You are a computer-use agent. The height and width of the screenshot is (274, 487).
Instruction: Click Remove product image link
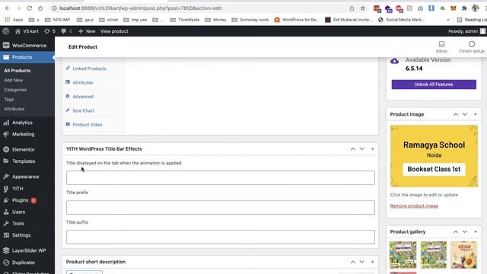[414, 206]
